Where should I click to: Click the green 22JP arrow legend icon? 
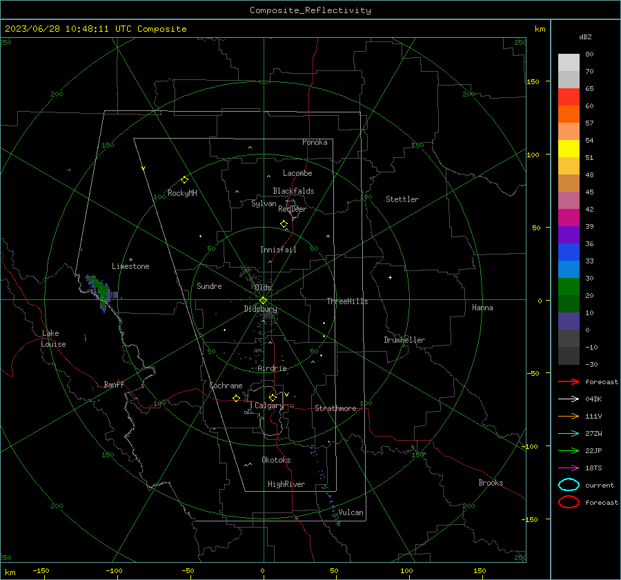click(569, 450)
